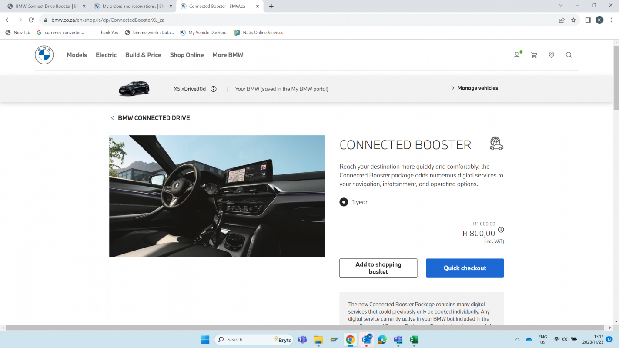Click the price info icon beside R 800,00
This screenshot has height=348, width=619.
(501, 230)
